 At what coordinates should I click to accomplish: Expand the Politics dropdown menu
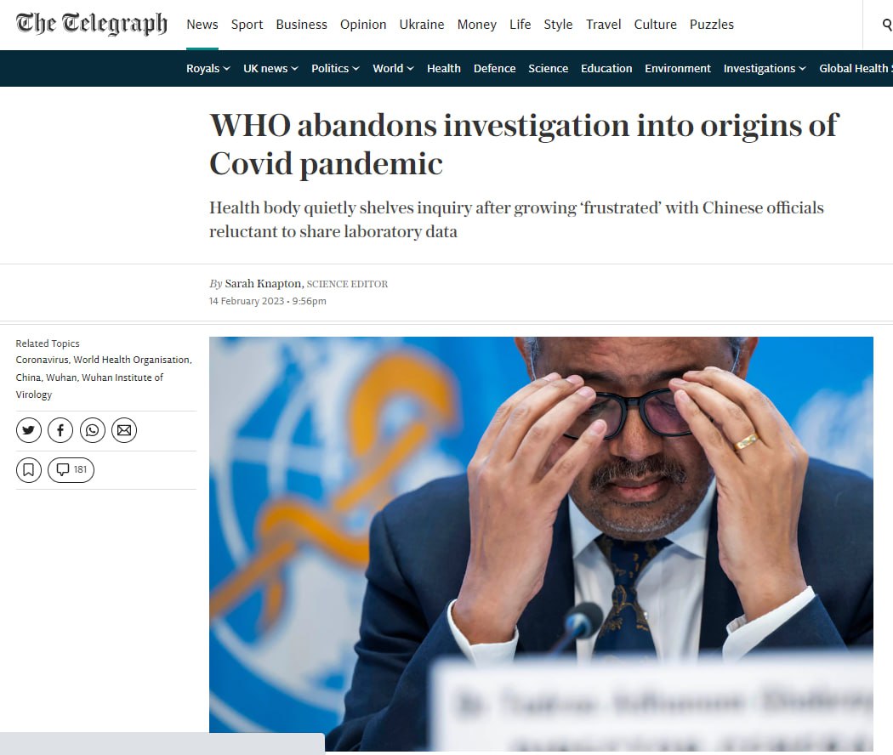click(x=335, y=68)
